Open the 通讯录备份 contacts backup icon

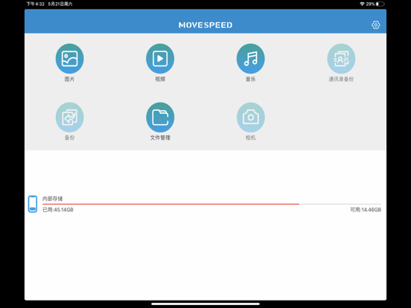coord(341,59)
